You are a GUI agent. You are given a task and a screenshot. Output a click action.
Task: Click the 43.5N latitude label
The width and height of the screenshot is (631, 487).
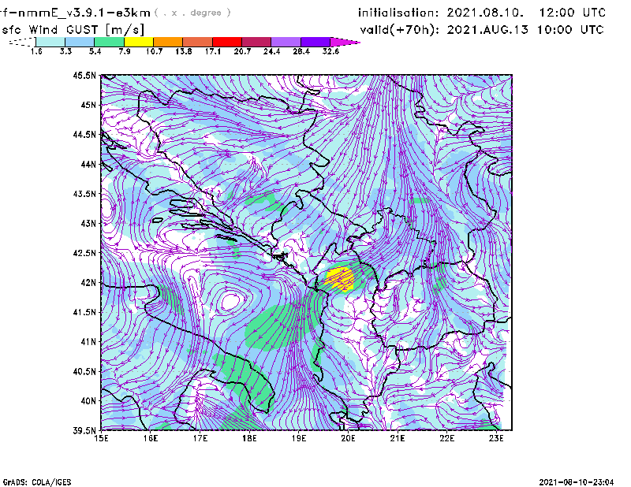pos(85,194)
